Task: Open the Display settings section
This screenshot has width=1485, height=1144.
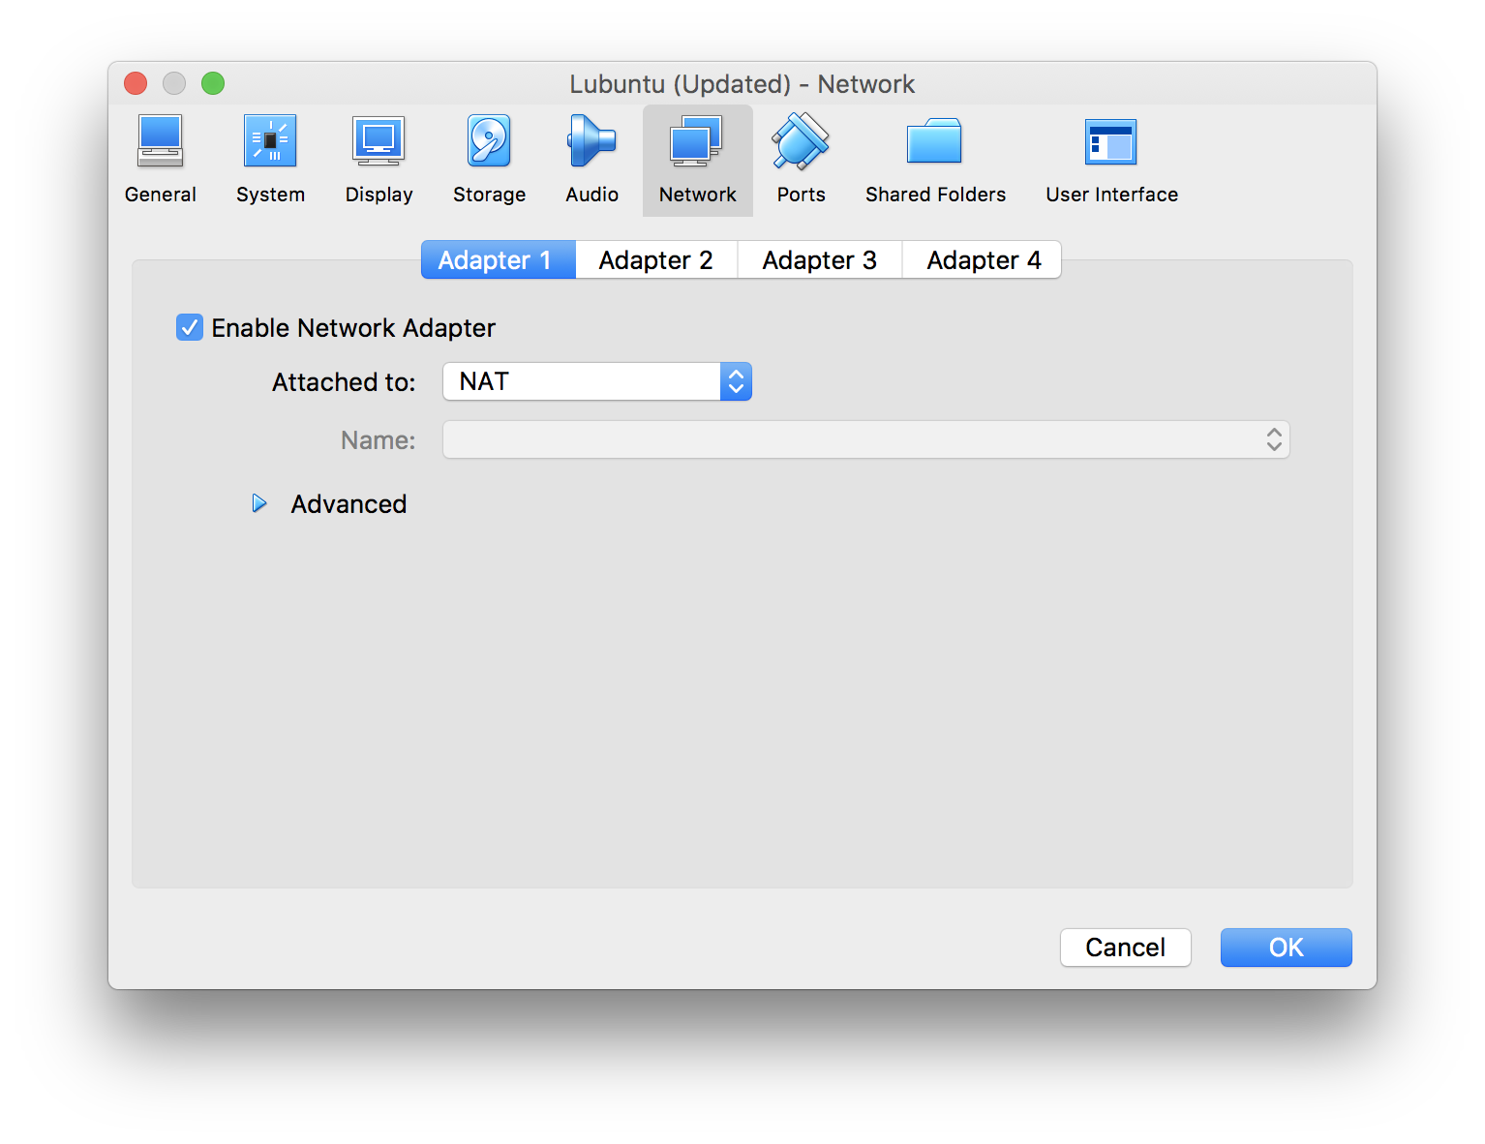Action: (379, 161)
